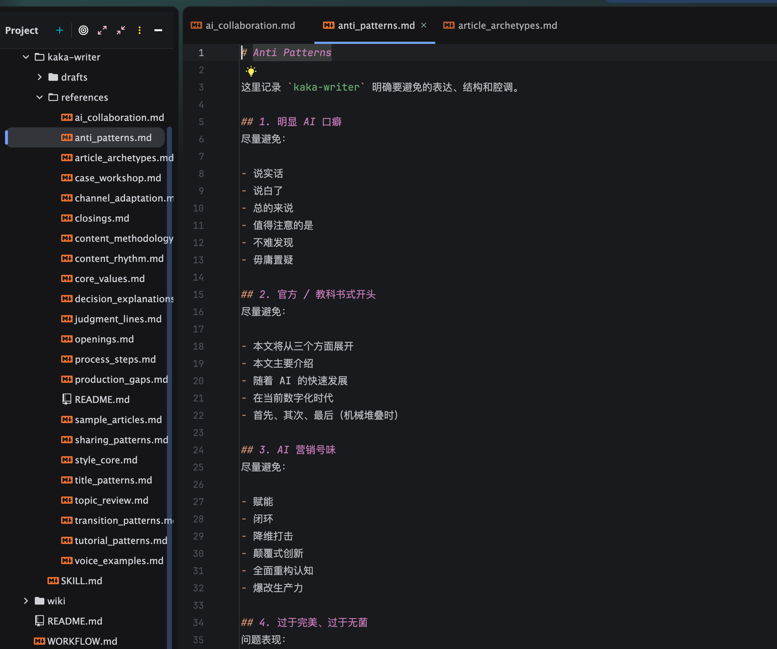The image size is (777, 649).
Task: Open the README.md book icon in references
Action: point(67,399)
